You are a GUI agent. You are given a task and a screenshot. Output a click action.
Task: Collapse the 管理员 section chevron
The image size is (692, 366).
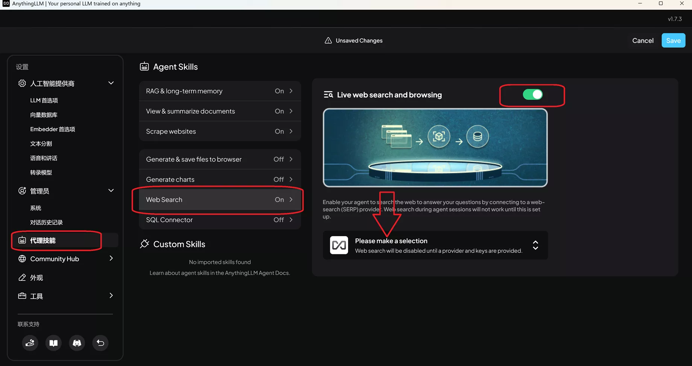click(111, 191)
